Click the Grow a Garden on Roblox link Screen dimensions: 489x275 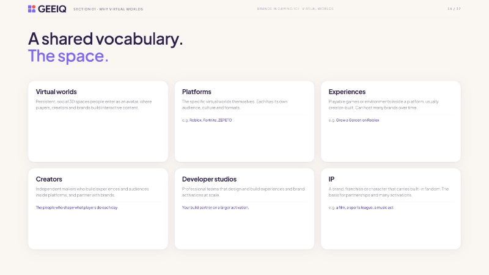358,120
